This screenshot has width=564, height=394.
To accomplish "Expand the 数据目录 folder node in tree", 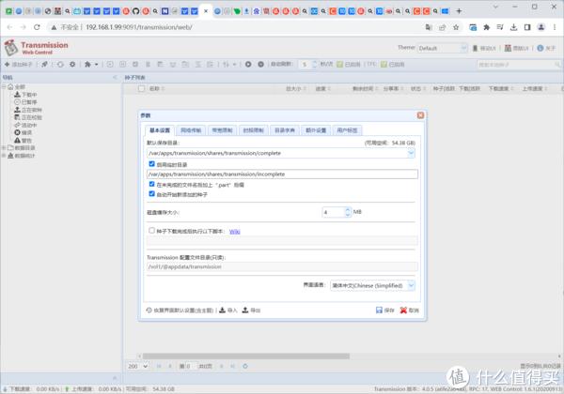I will point(4,148).
